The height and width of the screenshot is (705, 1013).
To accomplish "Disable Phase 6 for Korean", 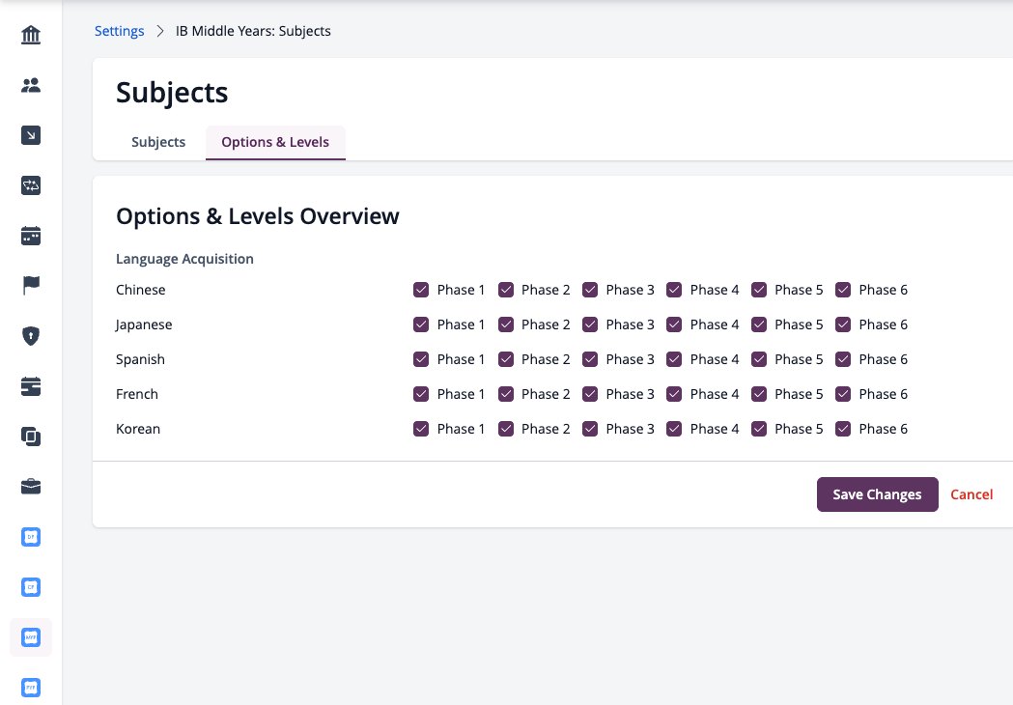I will (x=842, y=429).
